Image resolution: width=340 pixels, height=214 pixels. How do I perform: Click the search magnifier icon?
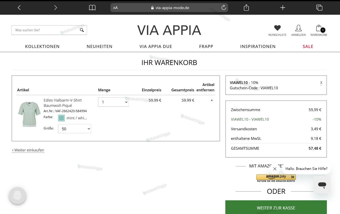tap(82, 30)
